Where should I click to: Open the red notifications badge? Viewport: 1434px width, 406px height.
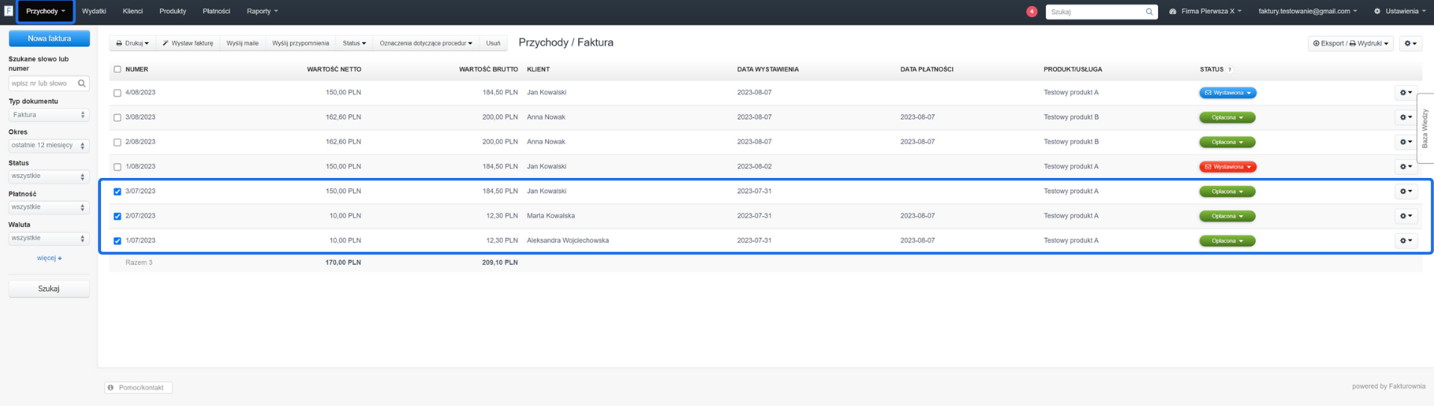(x=1032, y=11)
